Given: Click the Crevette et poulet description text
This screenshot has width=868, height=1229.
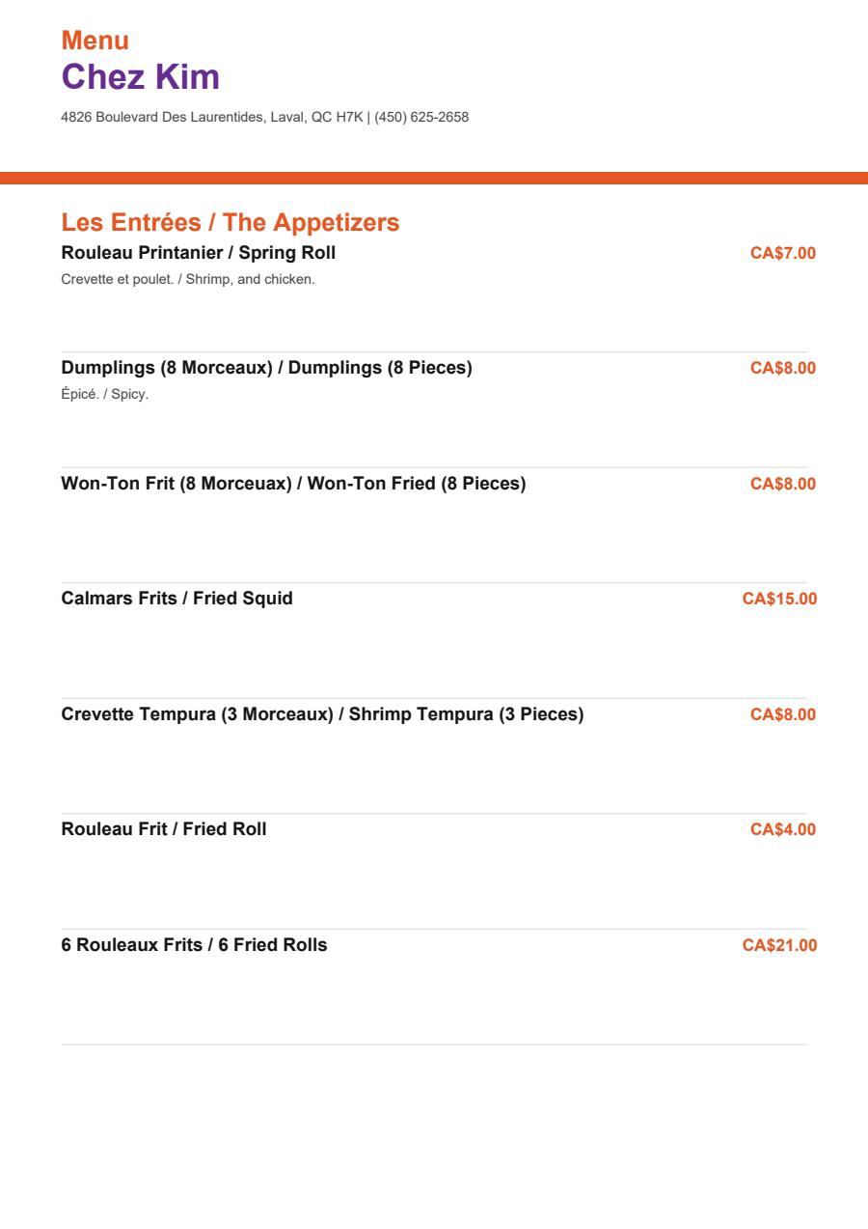Looking at the screenshot, I should pos(188,280).
